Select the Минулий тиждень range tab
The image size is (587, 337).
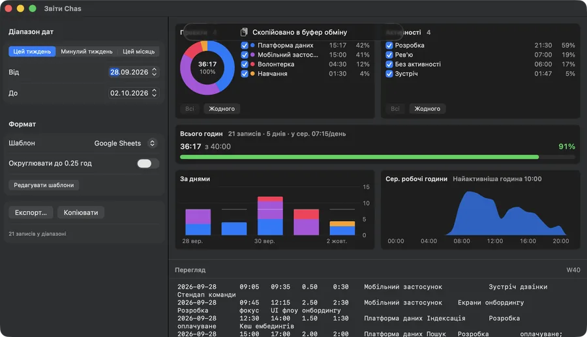pyautogui.click(x=87, y=51)
